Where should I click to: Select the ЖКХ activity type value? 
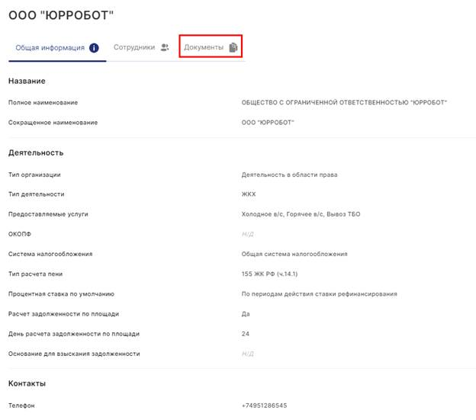(249, 194)
